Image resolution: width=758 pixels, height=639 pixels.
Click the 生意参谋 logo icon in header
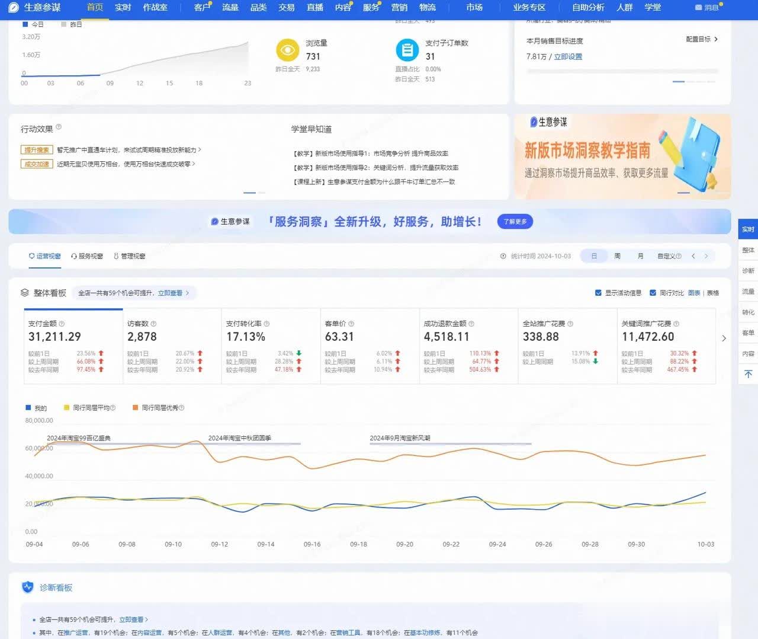click(x=14, y=7)
